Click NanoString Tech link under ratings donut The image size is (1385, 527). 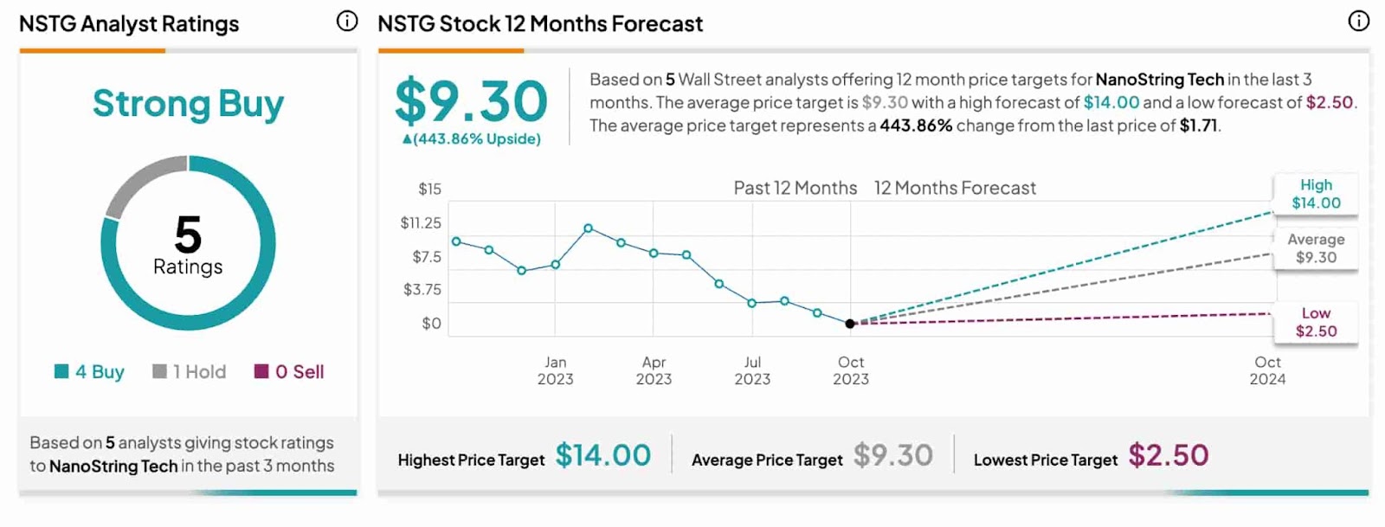[113, 466]
